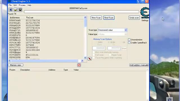180x101 pixels.
Task: Select result address 0595B4A4
Action: coord(15,52)
